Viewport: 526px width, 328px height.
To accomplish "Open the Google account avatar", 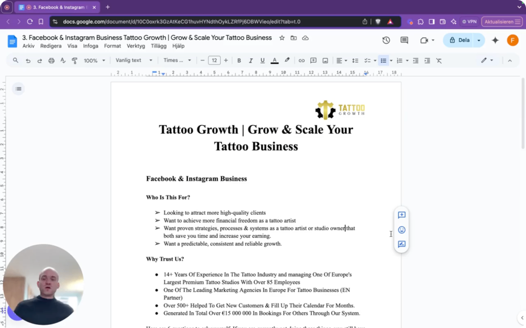I will click(x=512, y=40).
